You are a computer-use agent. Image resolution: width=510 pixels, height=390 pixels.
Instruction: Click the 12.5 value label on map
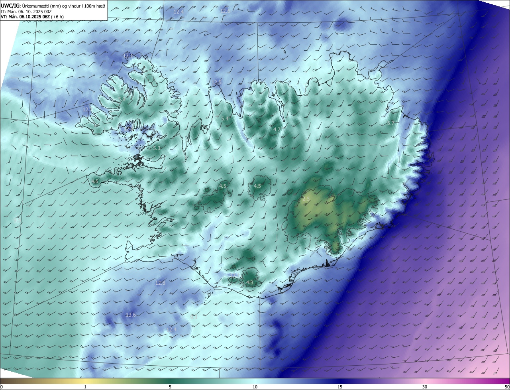point(217,82)
